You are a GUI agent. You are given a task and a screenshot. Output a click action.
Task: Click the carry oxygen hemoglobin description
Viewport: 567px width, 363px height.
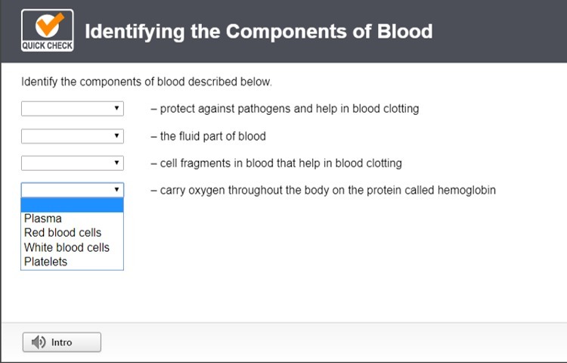coord(327,191)
